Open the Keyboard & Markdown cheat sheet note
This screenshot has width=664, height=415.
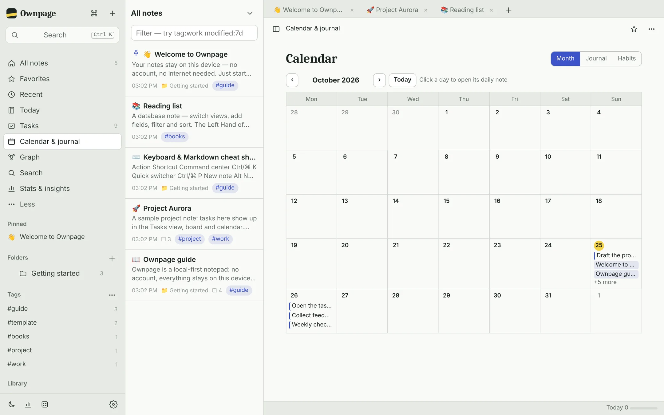[x=194, y=173]
